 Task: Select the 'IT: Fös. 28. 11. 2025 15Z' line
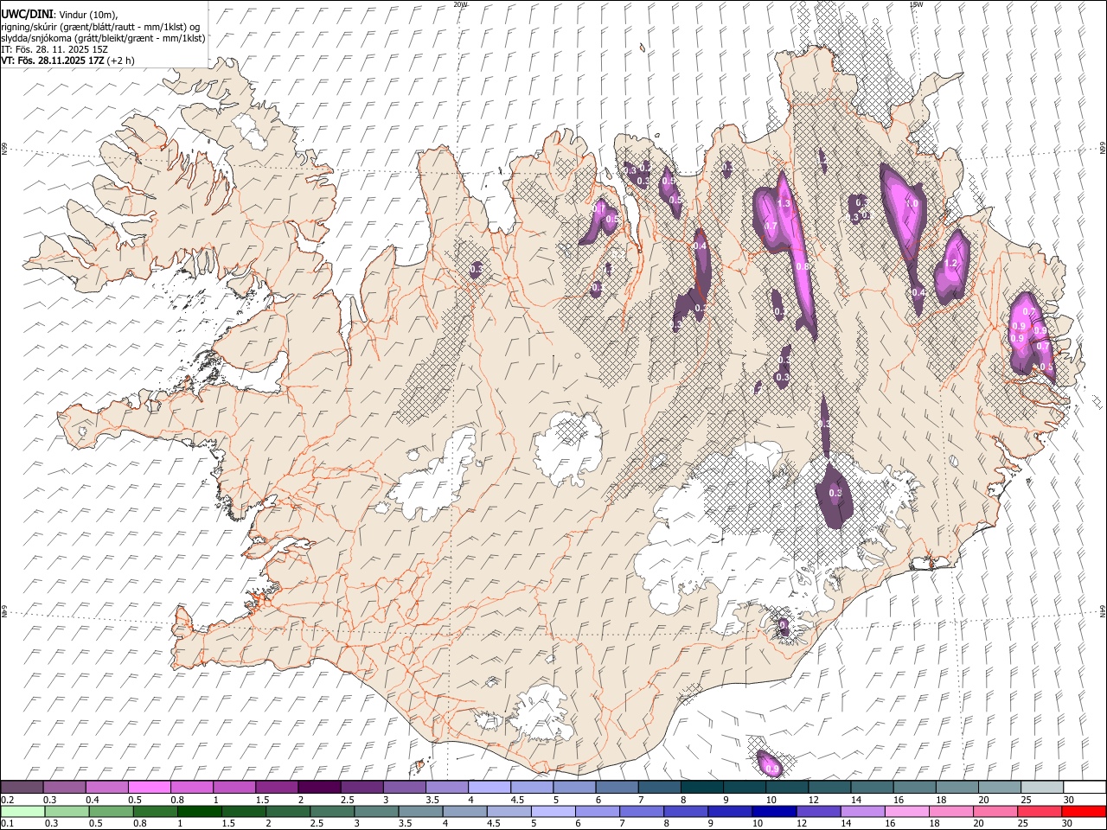(54, 49)
